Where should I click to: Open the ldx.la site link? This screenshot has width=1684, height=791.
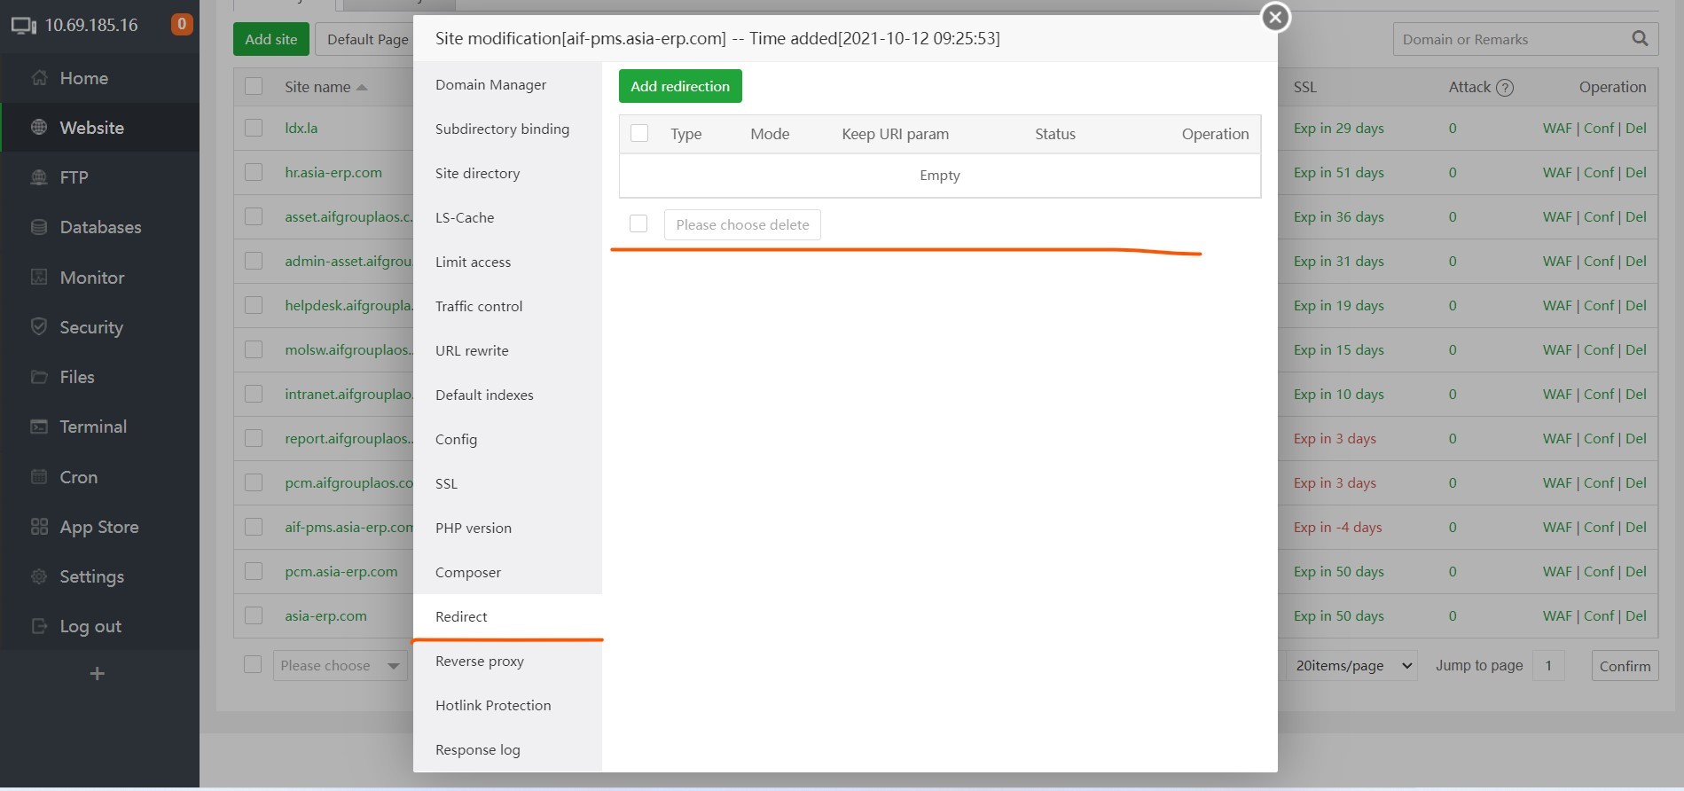click(302, 128)
